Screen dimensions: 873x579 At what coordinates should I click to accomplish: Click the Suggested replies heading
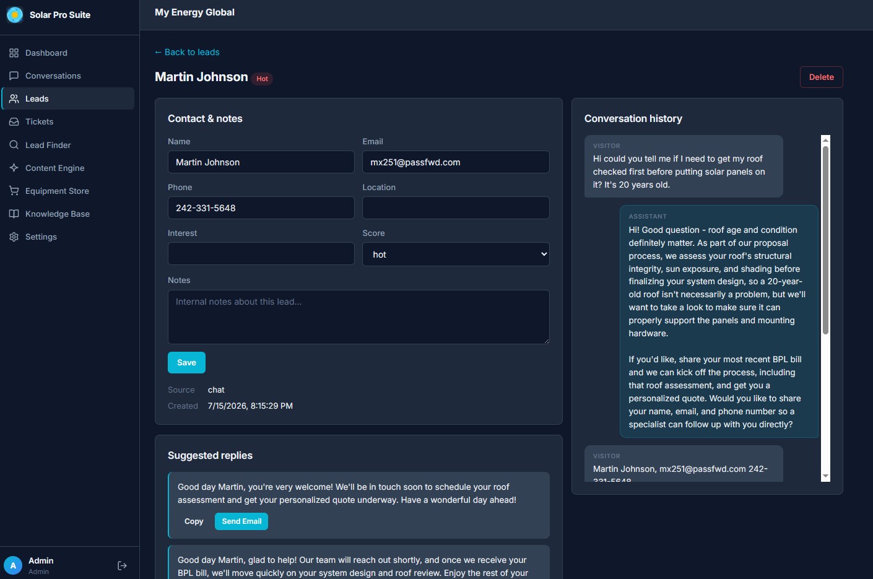tap(210, 455)
